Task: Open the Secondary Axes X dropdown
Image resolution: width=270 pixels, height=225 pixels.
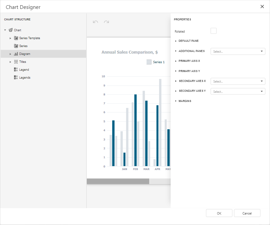Action: click(x=238, y=81)
